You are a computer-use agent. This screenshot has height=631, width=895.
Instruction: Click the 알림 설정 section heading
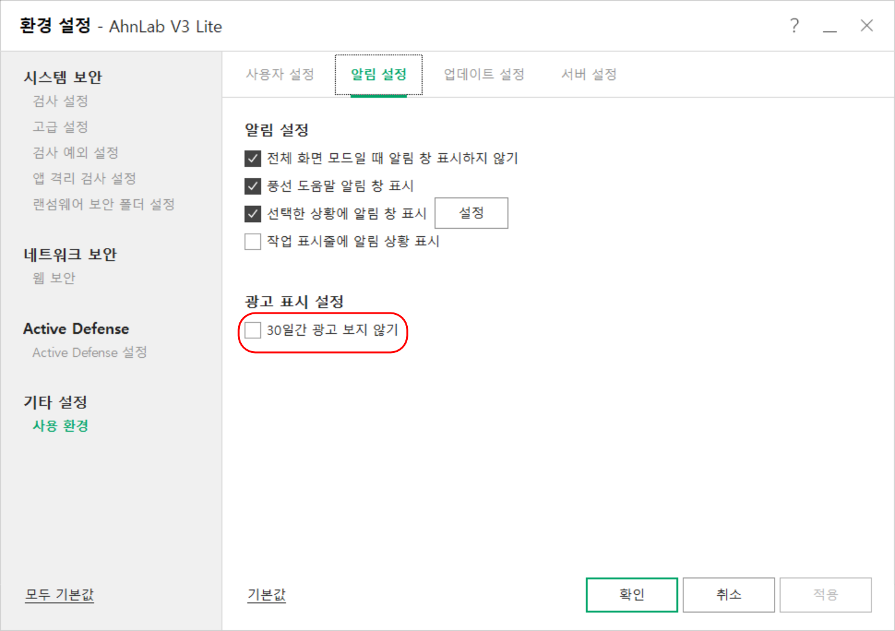point(277,130)
